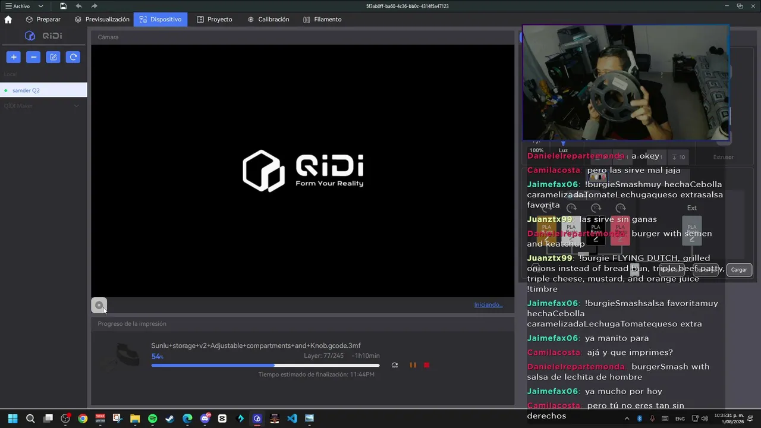Select the samder Q2 printer
The height and width of the screenshot is (428, 761).
tap(43, 90)
